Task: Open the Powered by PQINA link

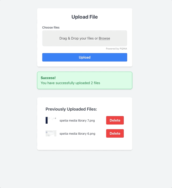Action: pyautogui.click(x=116, y=49)
